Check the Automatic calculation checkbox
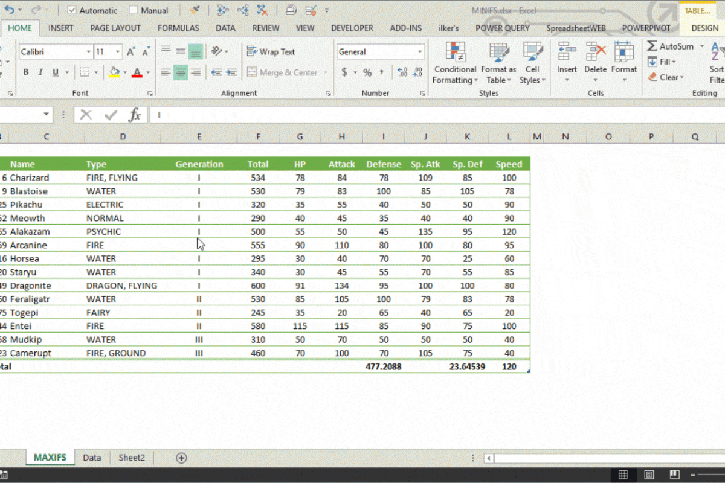Image resolution: width=725 pixels, height=483 pixels. [72, 10]
